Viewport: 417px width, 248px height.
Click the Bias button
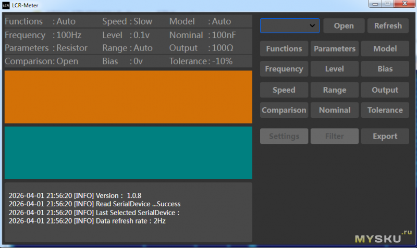click(385, 69)
